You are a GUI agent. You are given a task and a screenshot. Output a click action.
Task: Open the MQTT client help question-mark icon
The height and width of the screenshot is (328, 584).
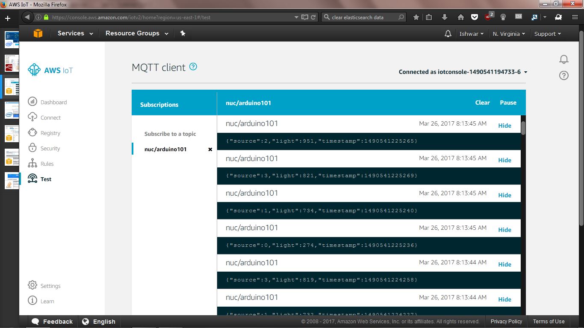[193, 67]
